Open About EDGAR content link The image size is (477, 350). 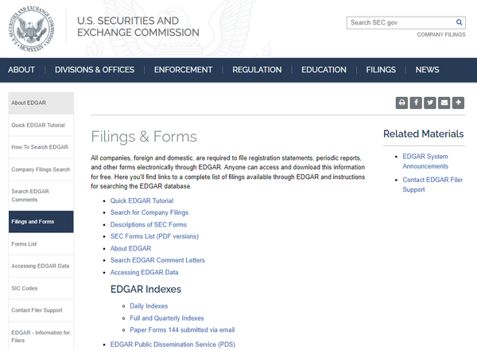pos(131,248)
